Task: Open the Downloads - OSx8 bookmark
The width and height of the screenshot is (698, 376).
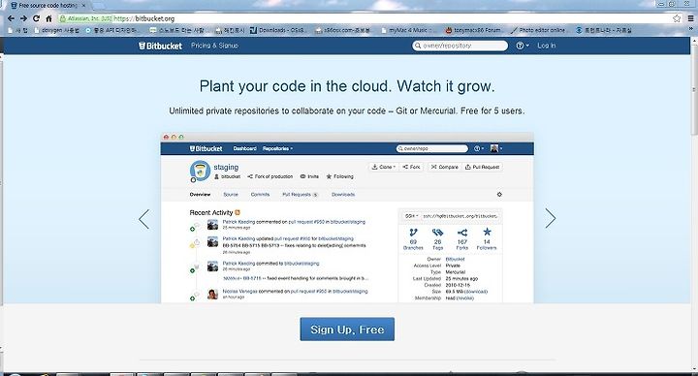Action: coord(277,30)
